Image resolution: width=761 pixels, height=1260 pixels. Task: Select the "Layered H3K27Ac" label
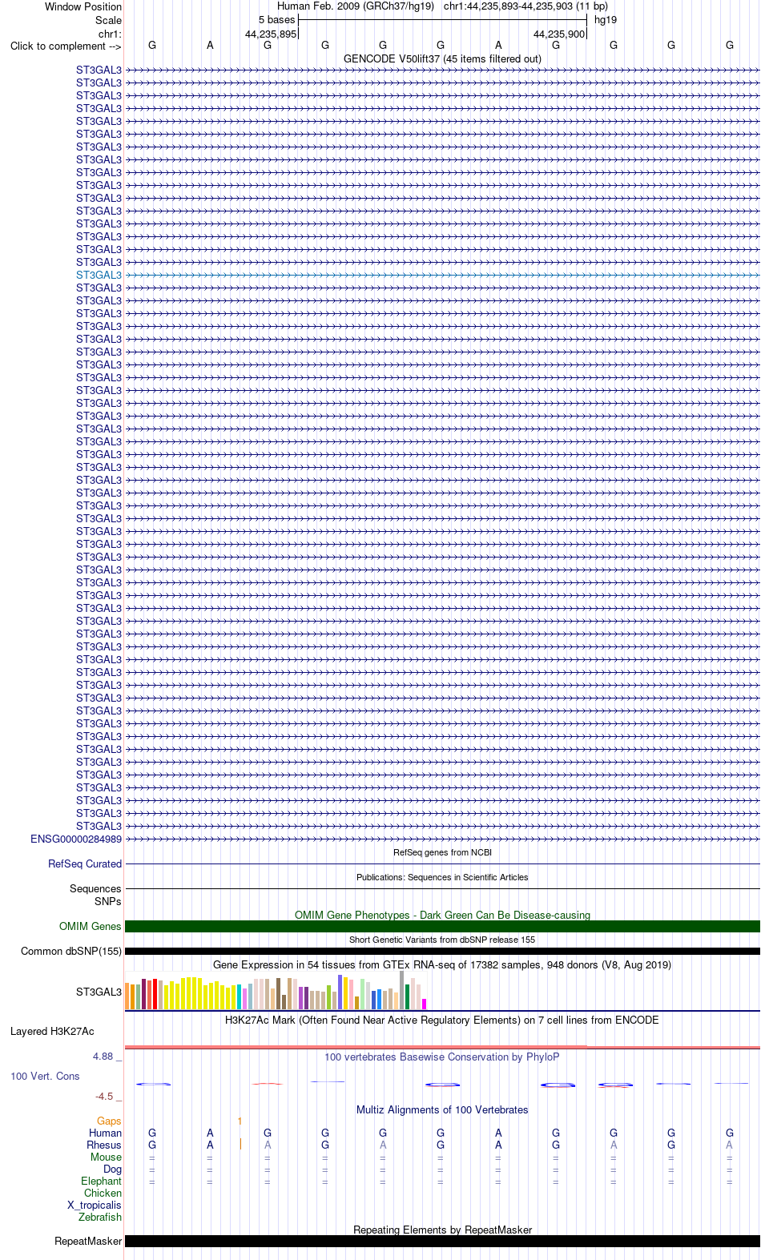[x=52, y=1031]
